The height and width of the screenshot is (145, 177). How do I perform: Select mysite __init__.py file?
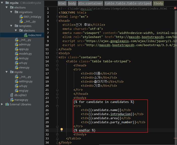[x=25, y=77]
